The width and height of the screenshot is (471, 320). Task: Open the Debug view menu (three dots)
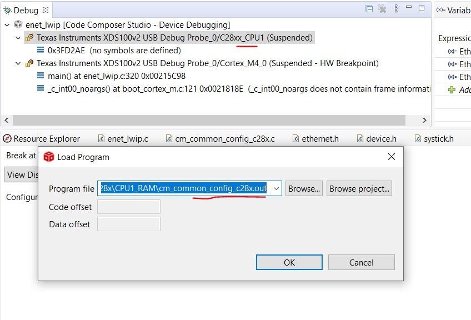[x=396, y=8]
